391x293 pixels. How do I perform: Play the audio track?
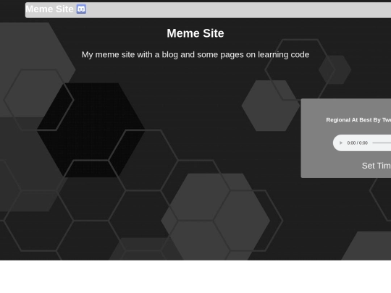click(341, 143)
